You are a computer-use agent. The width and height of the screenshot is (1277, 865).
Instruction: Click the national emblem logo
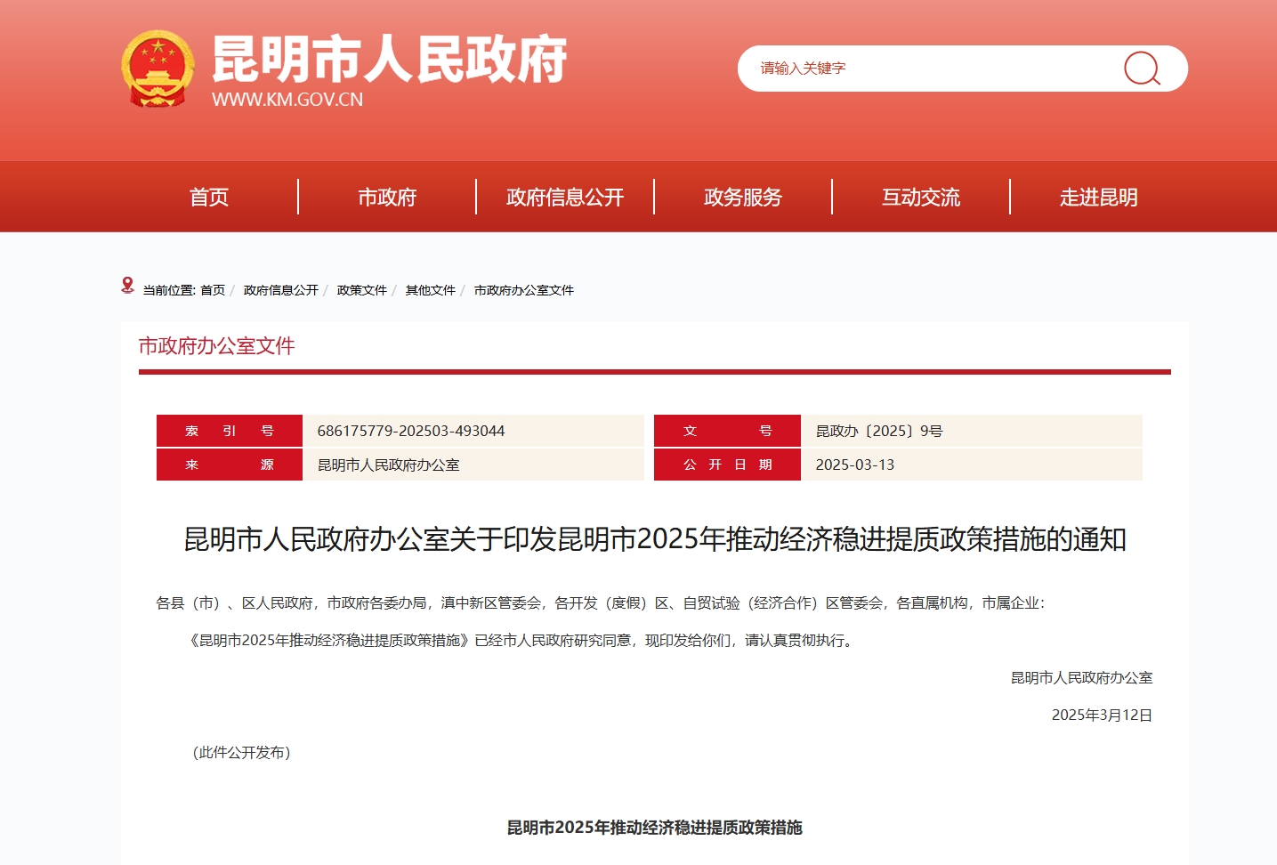click(x=158, y=69)
